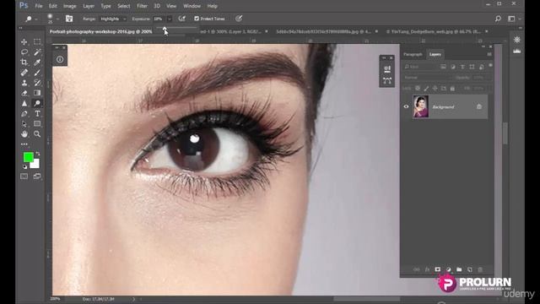This screenshot has height=304, width=540.
Task: Select the Path Selection tool
Action: [24, 124]
